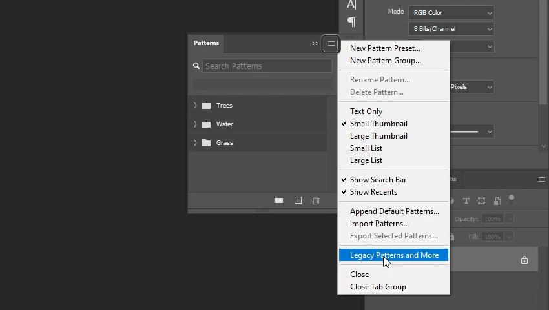549x310 pixels.
Task: Click the Search Patterns input field
Action: [x=267, y=66]
